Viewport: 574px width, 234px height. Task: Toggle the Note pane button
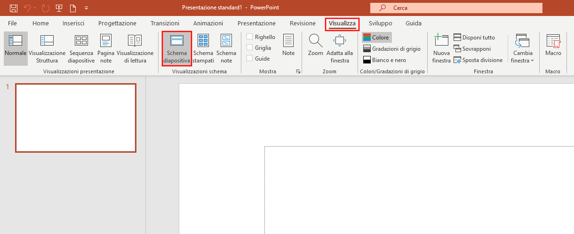288,46
